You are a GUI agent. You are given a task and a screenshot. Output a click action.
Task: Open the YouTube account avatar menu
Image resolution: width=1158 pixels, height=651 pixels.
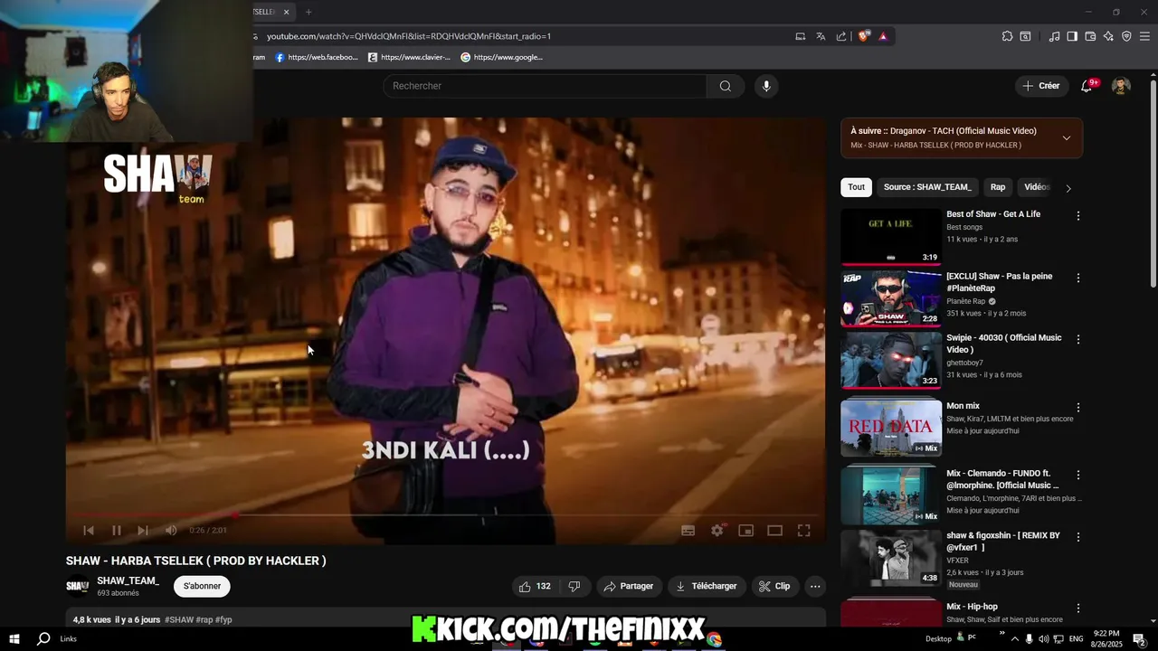[x=1121, y=86]
